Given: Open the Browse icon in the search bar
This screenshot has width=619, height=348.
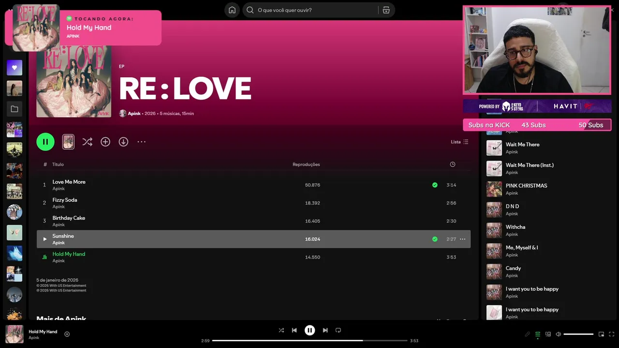Looking at the screenshot, I should (386, 10).
